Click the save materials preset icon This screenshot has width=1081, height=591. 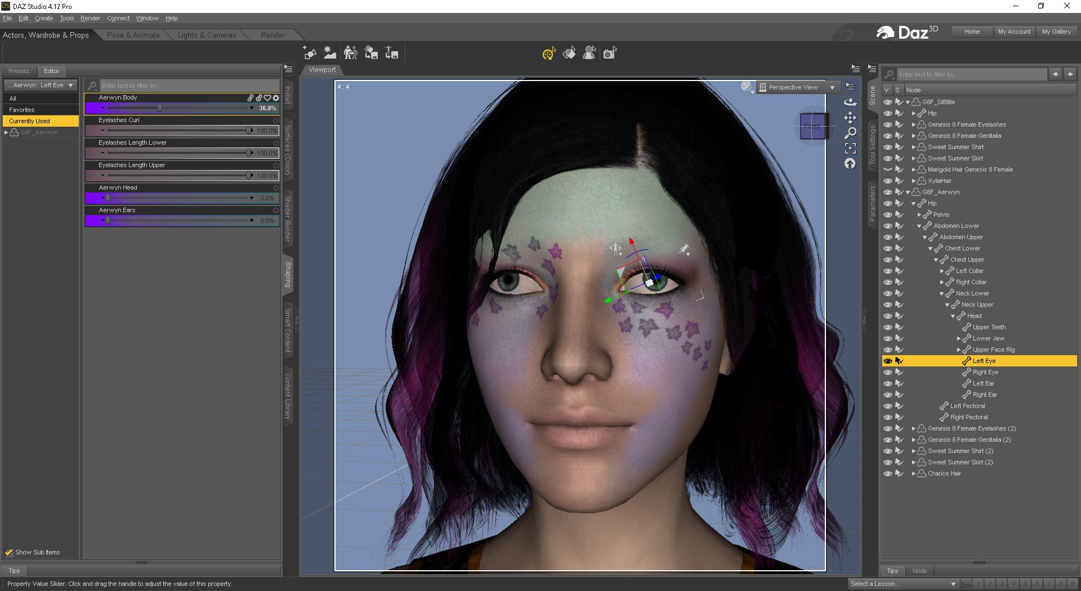pyautogui.click(x=371, y=53)
